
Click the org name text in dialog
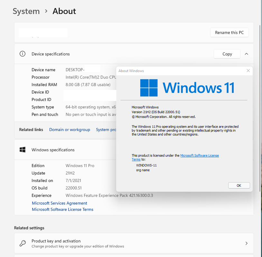[x=143, y=170]
